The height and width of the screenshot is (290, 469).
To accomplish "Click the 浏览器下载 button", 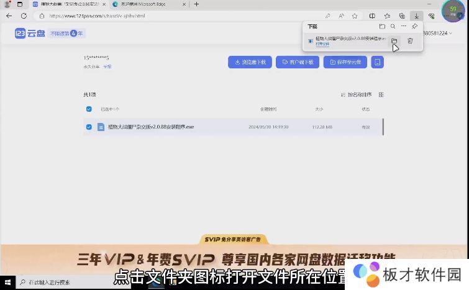I will coord(250,62).
